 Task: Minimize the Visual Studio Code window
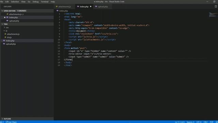[x=207, y=2]
